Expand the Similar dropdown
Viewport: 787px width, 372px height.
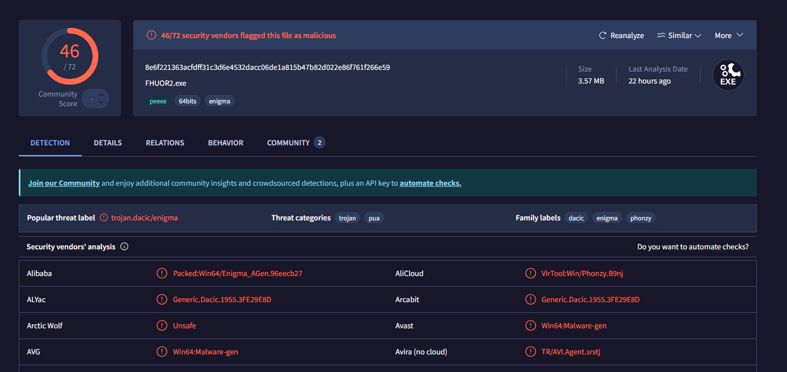pos(679,36)
